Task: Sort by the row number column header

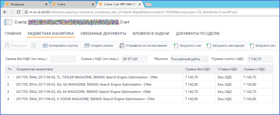Action: tap(10, 69)
